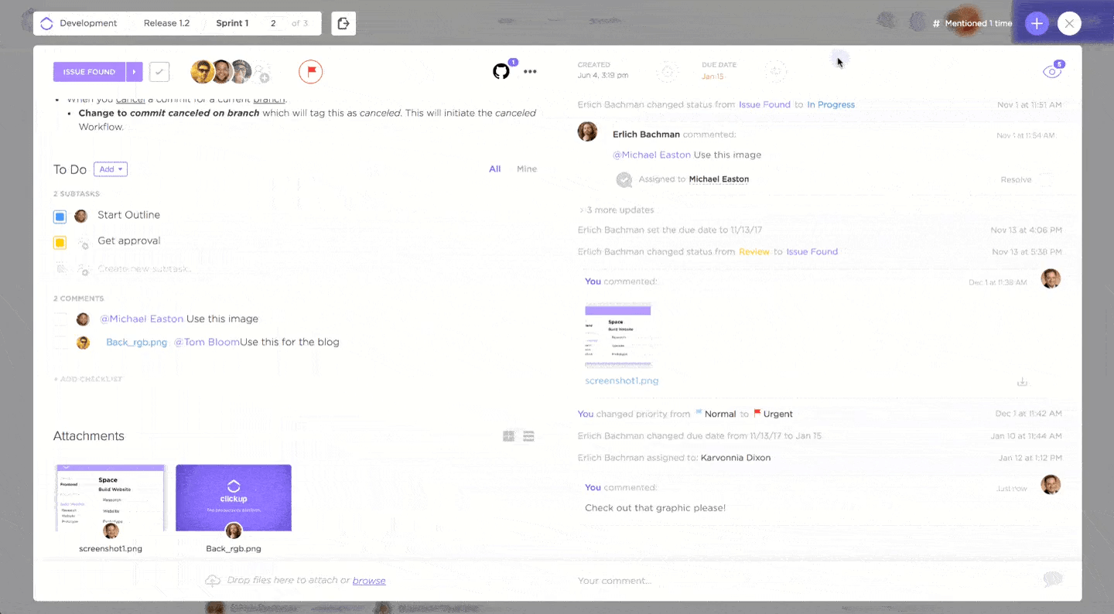Open the To Do Add dropdown
This screenshot has height=614, width=1114.
[111, 169]
